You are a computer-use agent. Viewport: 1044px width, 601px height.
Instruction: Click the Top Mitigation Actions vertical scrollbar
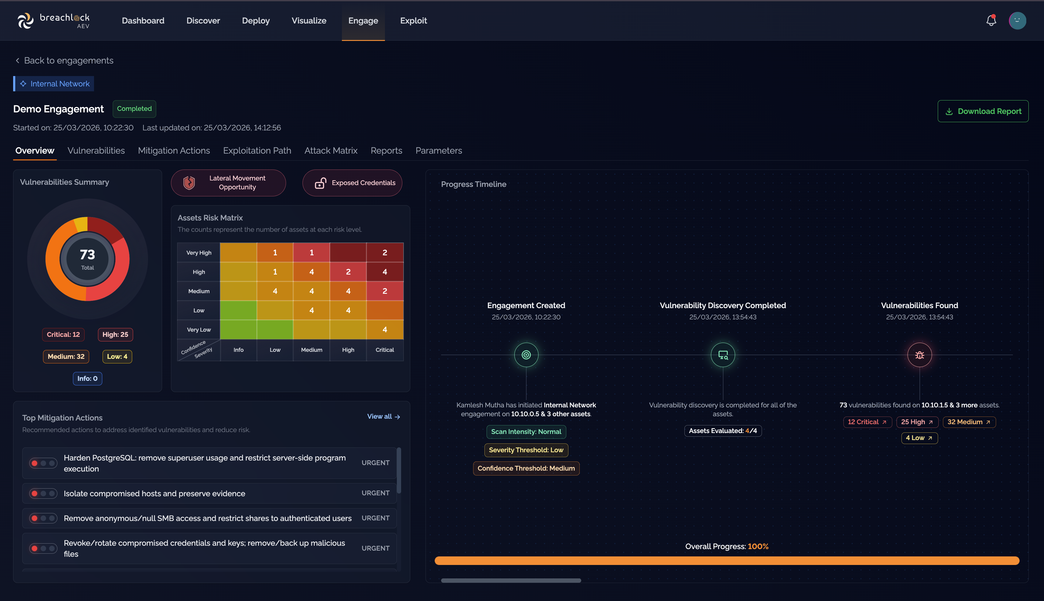(x=398, y=471)
